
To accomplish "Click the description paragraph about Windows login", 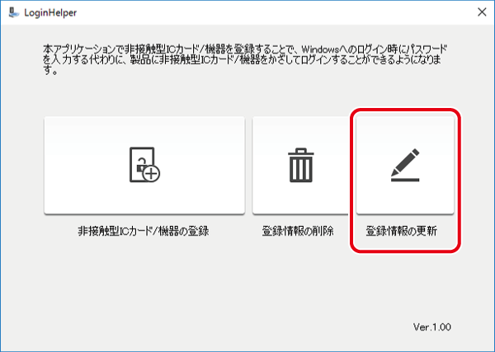I will pos(245,60).
